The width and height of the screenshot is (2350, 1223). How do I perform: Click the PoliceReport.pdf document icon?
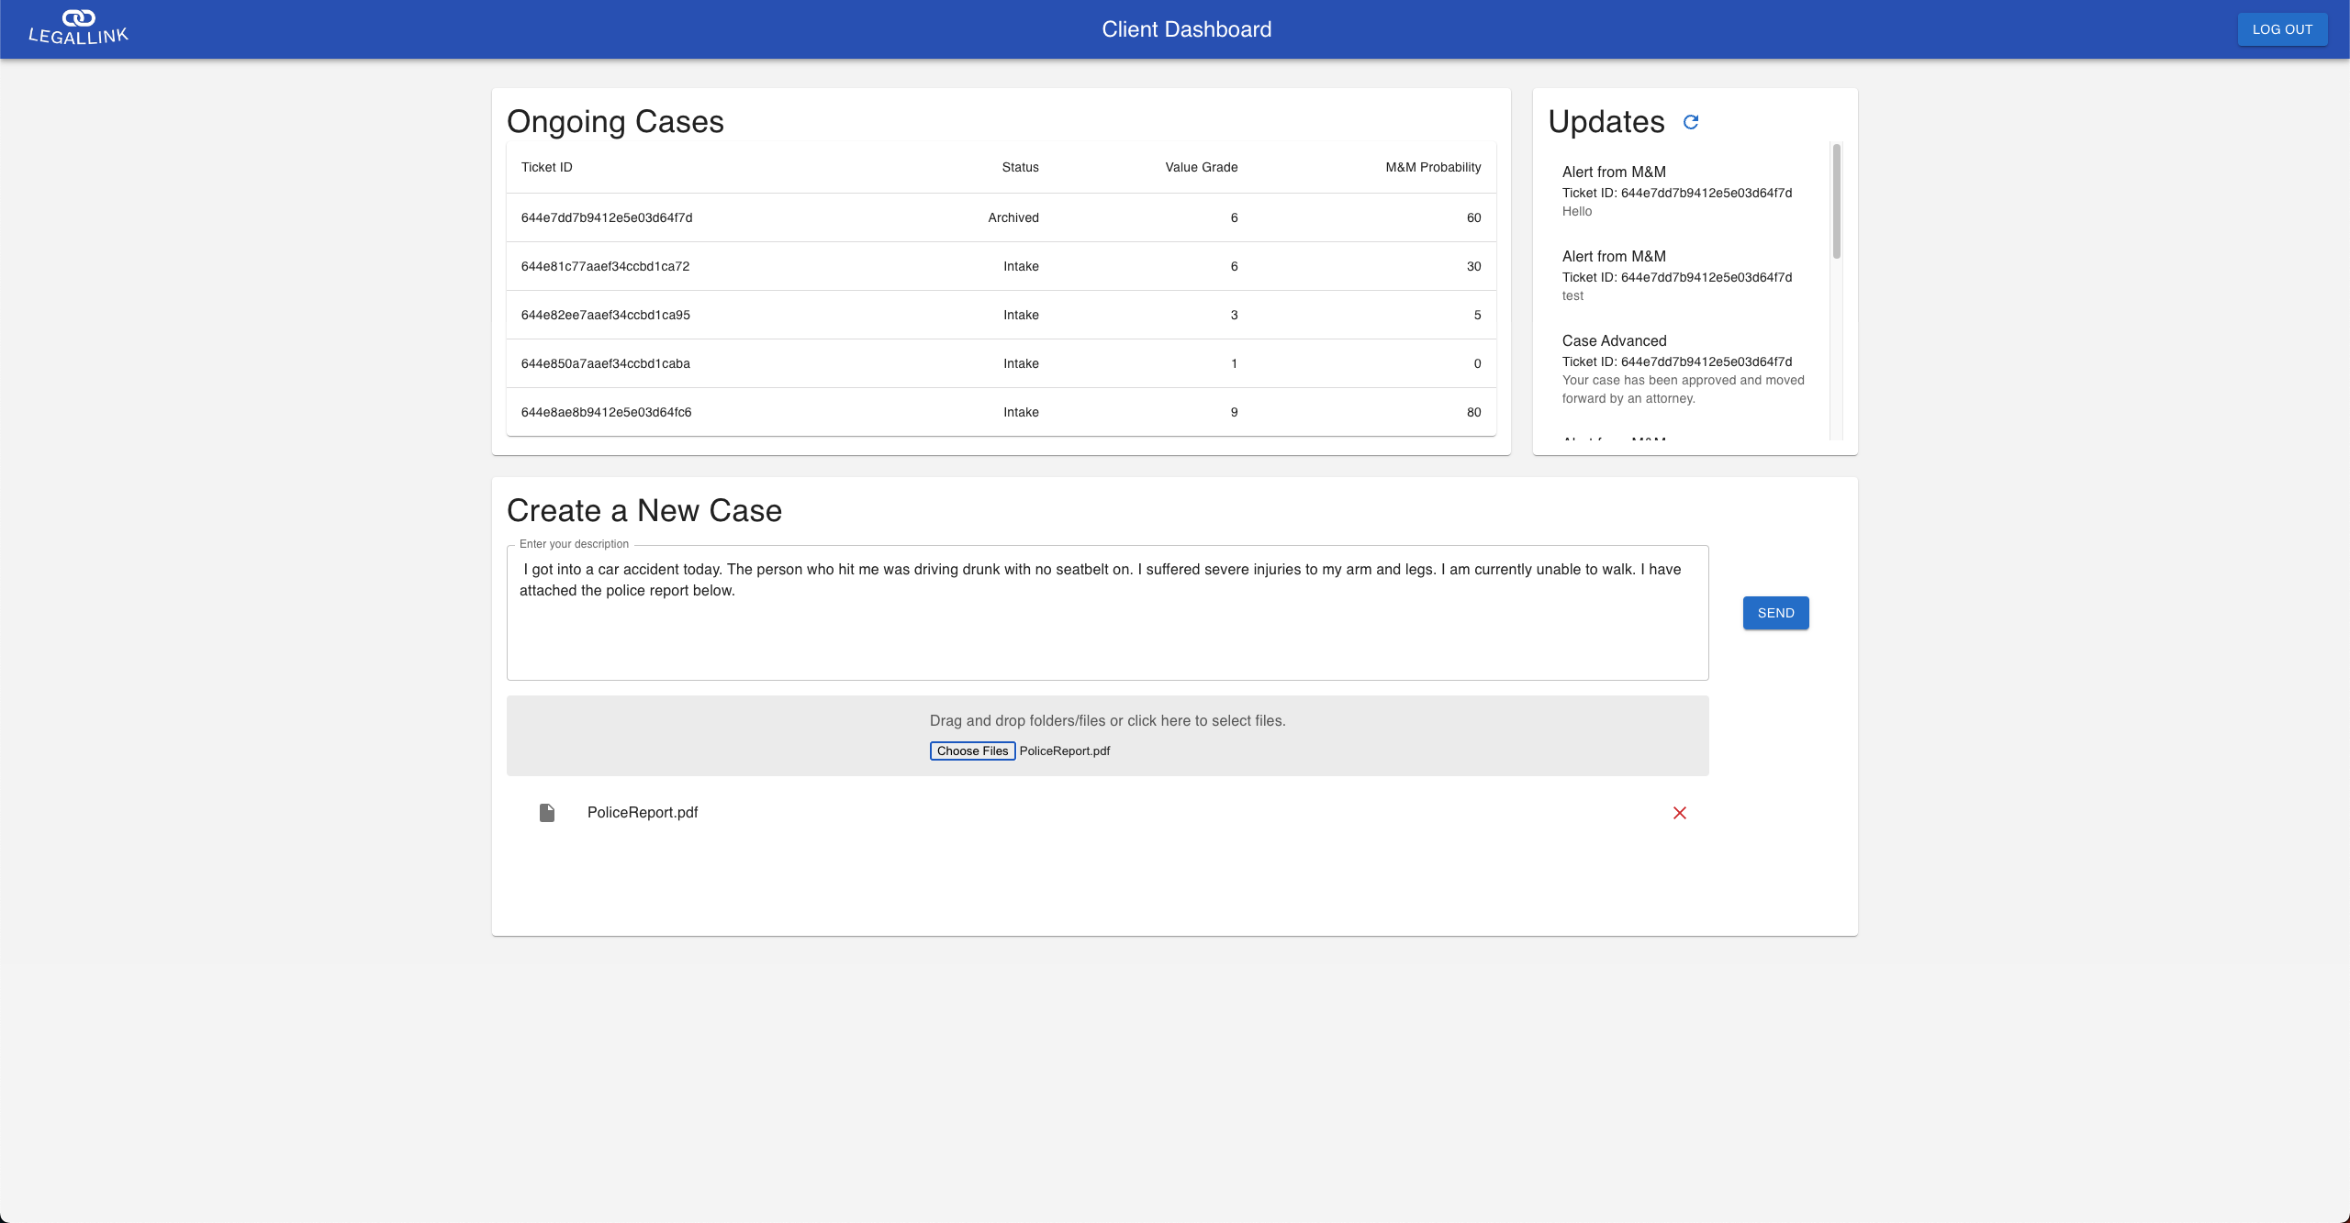coord(547,813)
